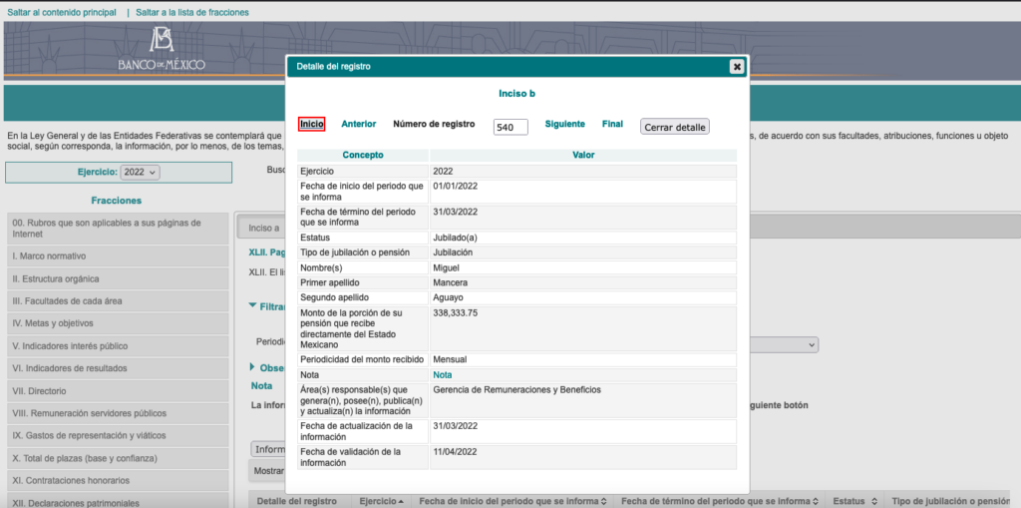1021x508 pixels.
Task: Sort by the Estatus column header
Action: point(853,501)
